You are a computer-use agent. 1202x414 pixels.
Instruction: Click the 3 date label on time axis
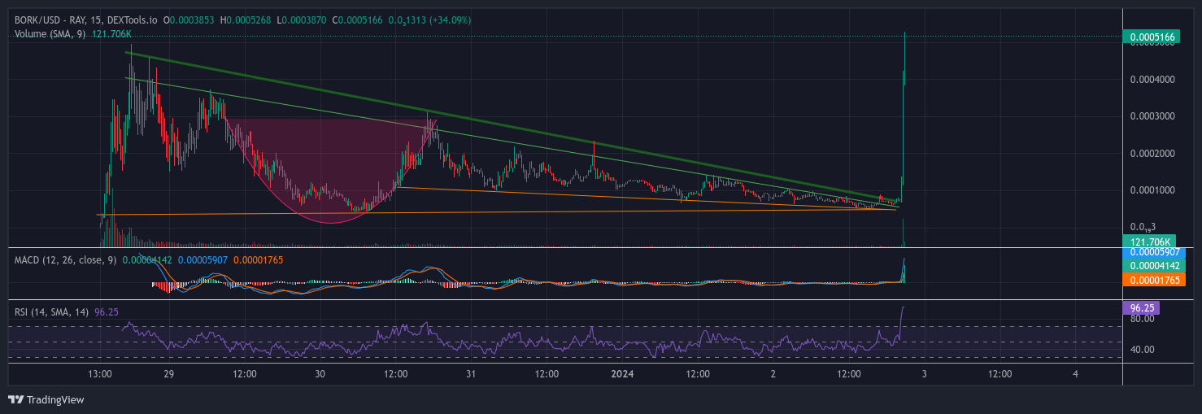coord(924,375)
